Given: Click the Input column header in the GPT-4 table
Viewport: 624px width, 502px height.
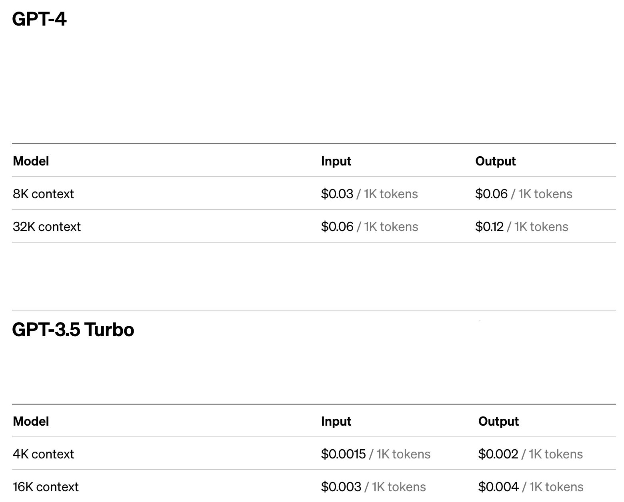Looking at the screenshot, I should click(336, 161).
